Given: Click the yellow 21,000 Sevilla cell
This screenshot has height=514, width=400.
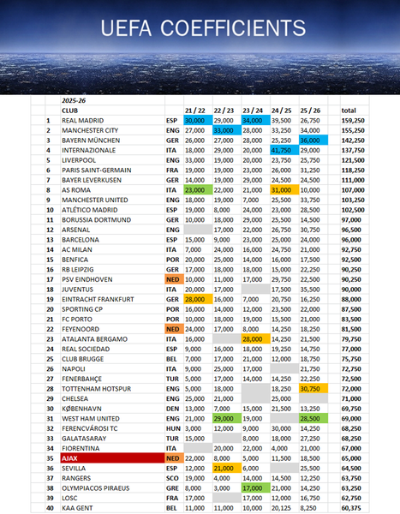Looking at the screenshot, I should pos(227,468).
